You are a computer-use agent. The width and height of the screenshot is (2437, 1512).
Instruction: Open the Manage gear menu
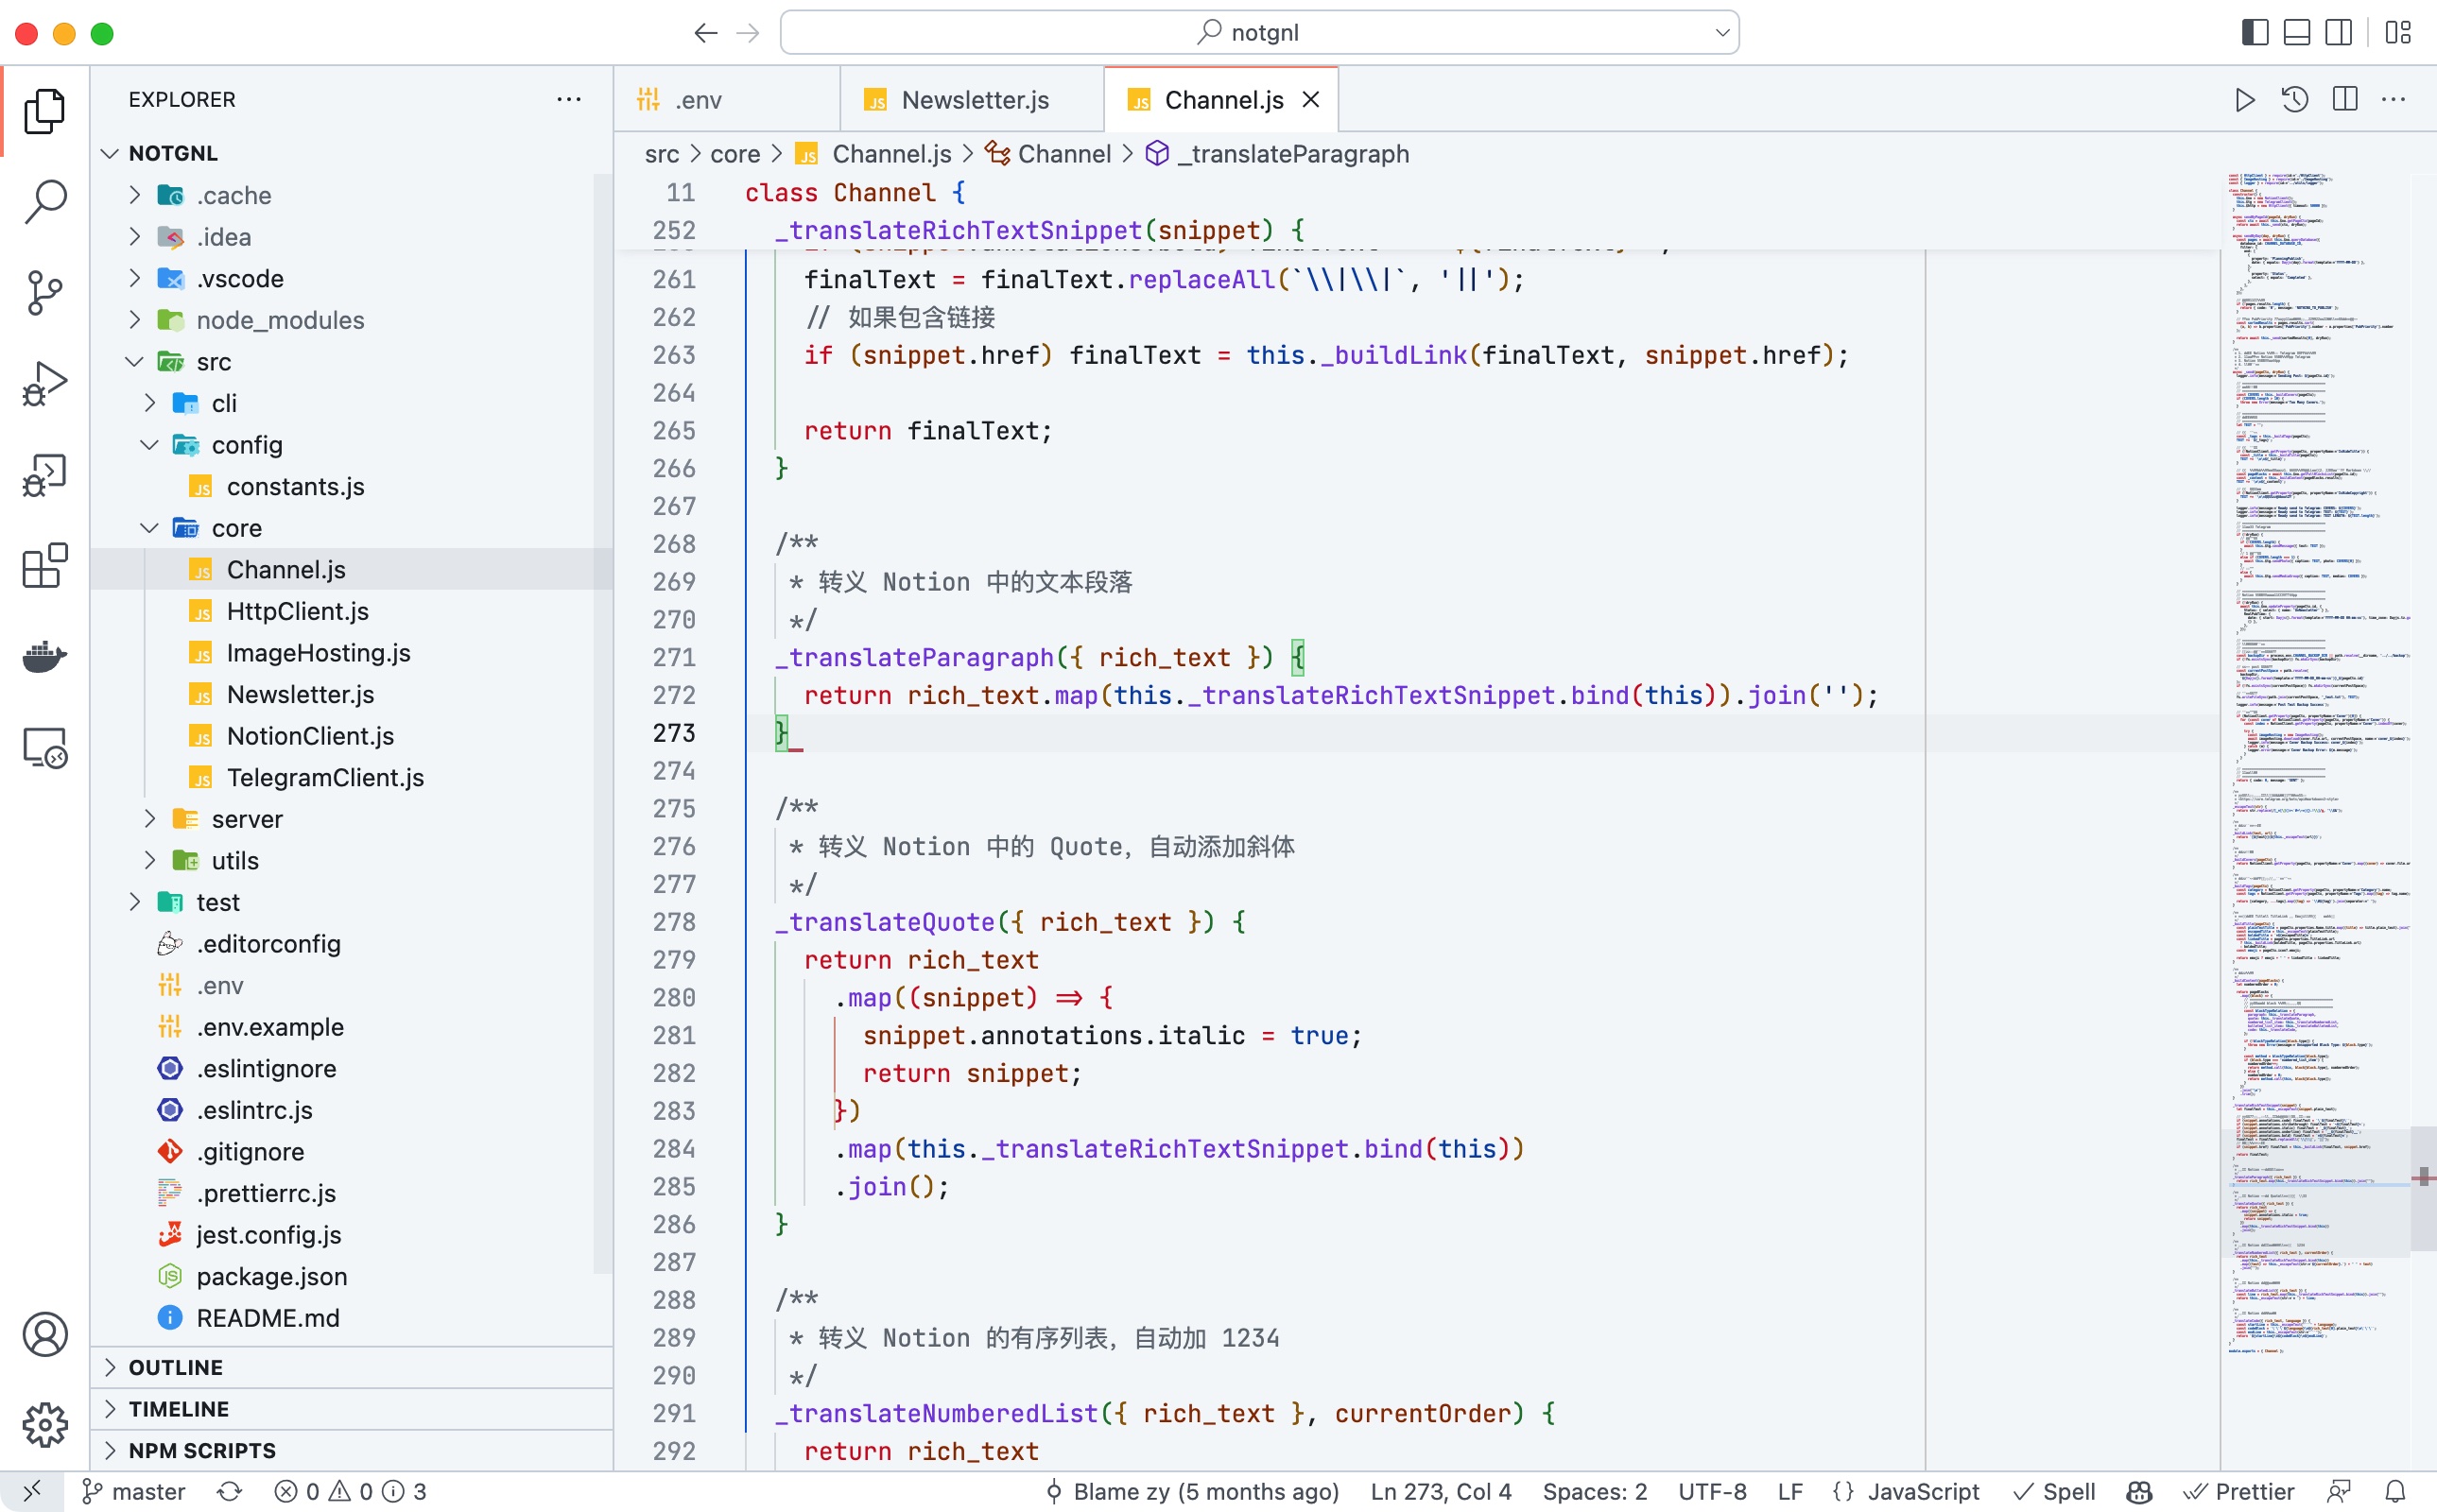45,1425
